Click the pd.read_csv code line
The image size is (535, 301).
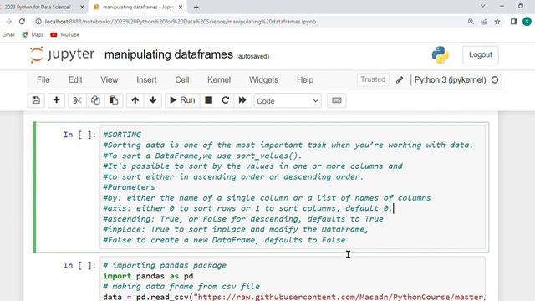[293, 297]
